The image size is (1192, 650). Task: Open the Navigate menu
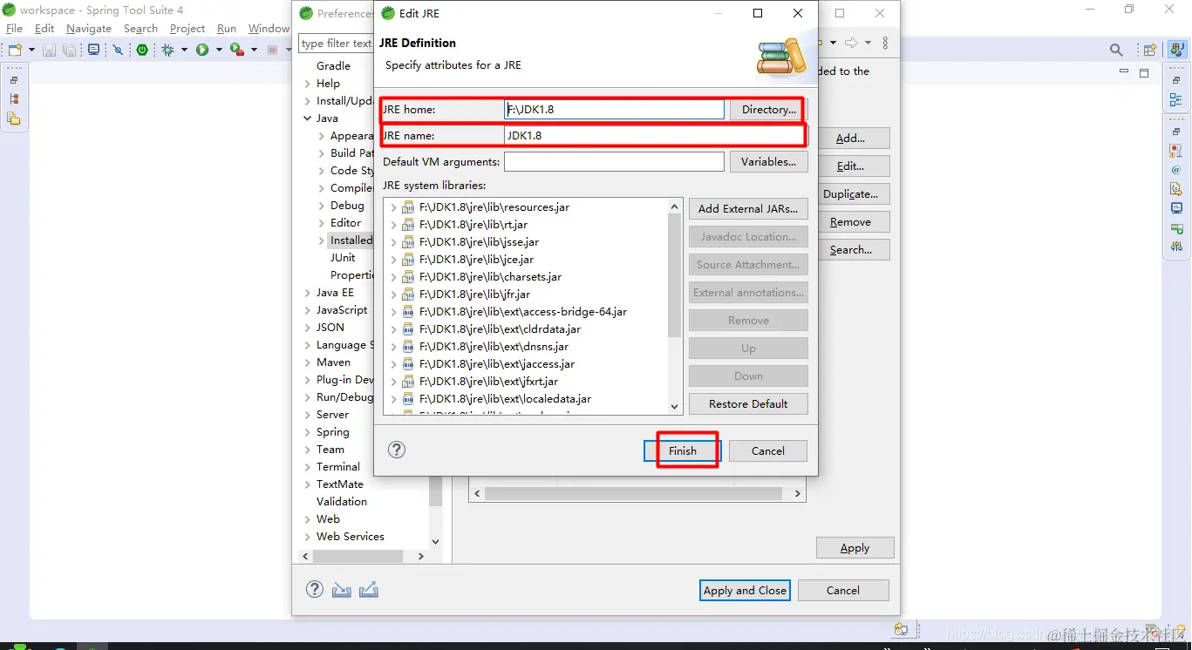tap(89, 29)
